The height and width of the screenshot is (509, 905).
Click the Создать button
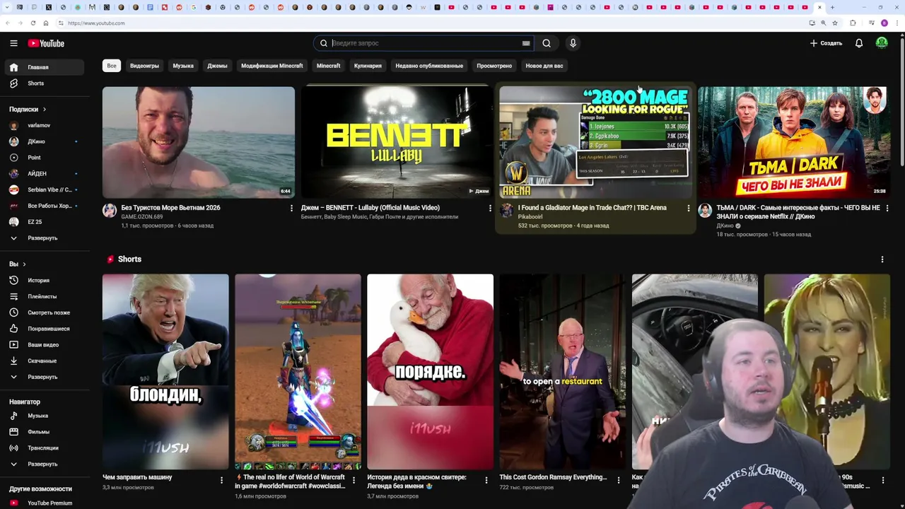pos(826,43)
